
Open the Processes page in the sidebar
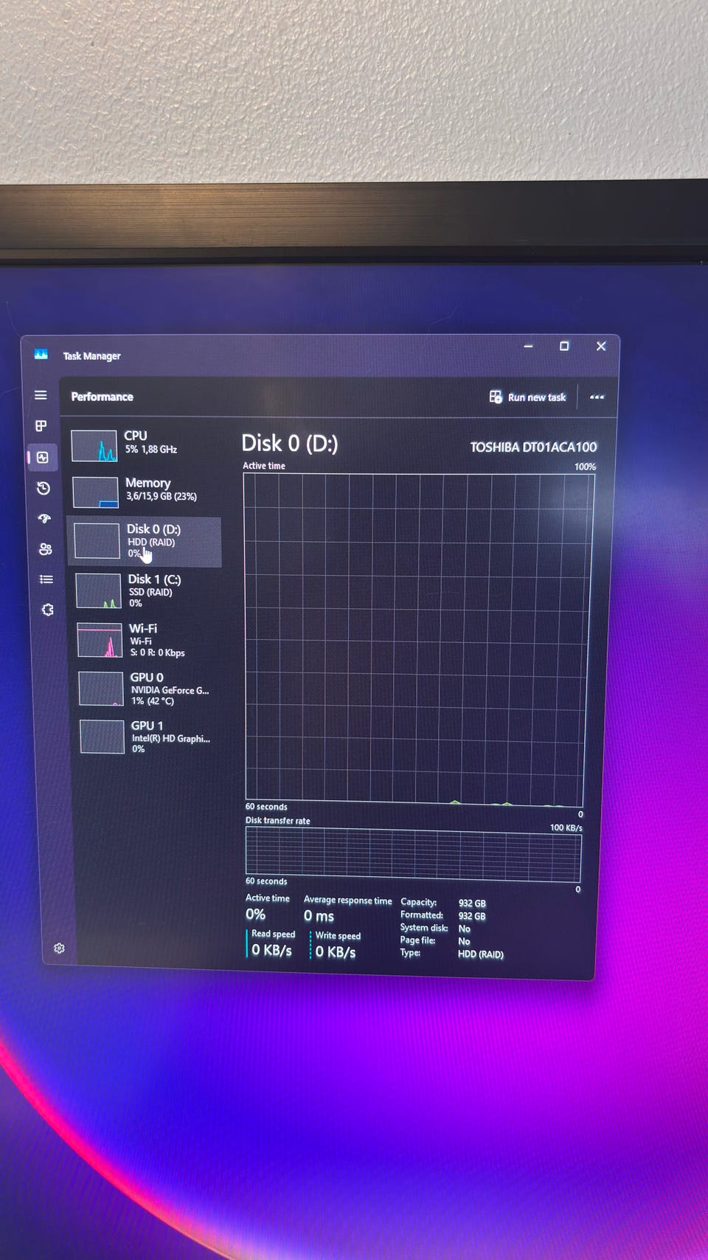point(41,426)
